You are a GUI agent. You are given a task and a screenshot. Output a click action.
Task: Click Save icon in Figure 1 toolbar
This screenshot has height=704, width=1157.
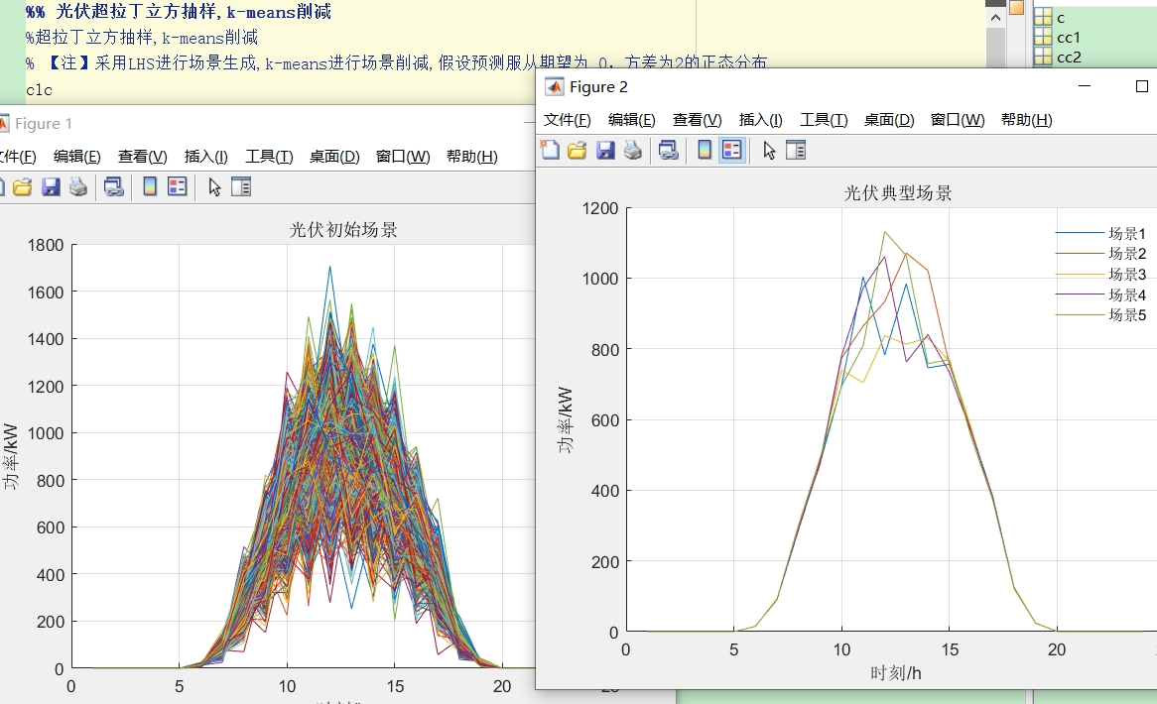(x=51, y=187)
